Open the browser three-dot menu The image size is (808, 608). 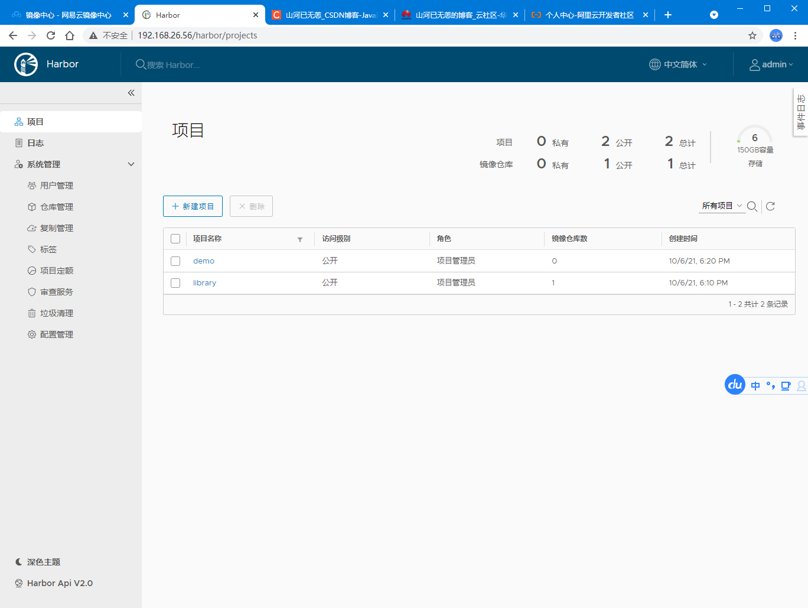(795, 35)
